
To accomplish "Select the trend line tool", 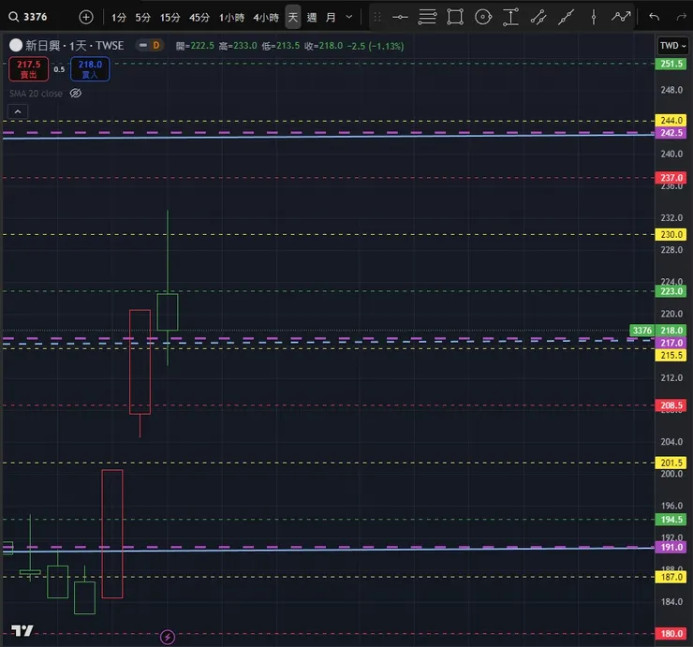I will pos(566,17).
